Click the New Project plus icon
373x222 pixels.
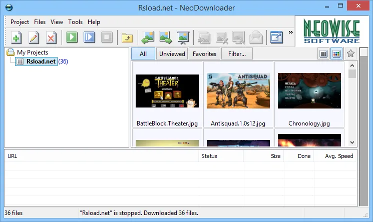16,37
